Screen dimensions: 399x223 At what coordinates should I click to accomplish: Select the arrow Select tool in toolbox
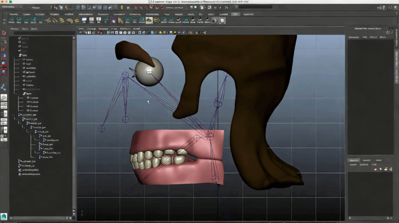[x=4, y=33]
